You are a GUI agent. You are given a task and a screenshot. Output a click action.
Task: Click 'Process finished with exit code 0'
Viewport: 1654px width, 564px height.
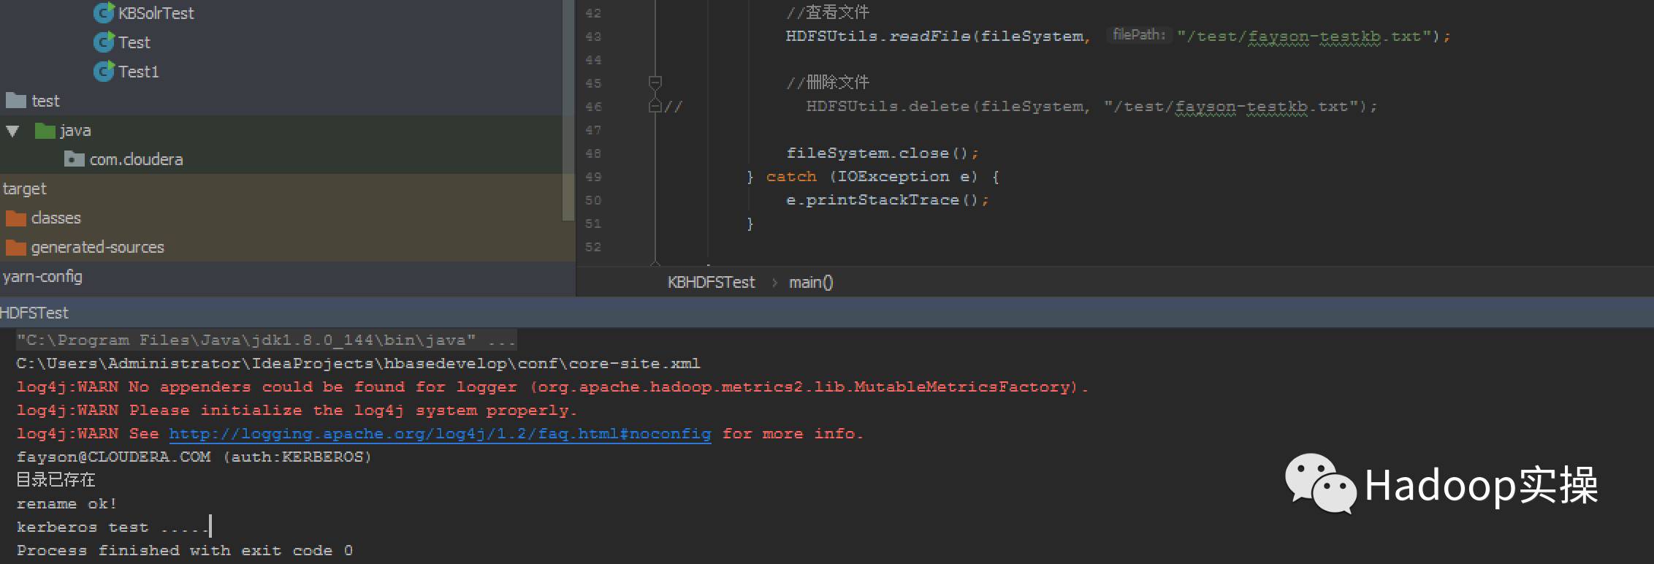[185, 551]
